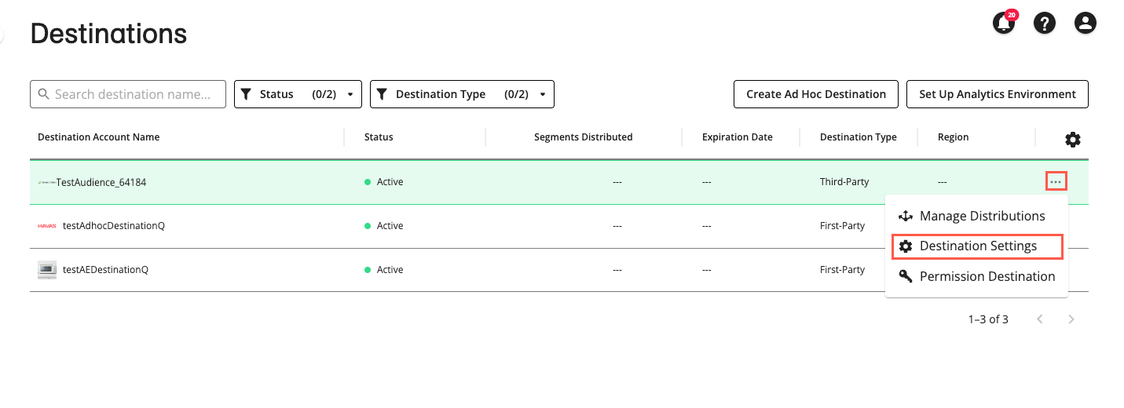Screen dimensions: 1124x408
Task: Focus the Search destination name field
Action: (x=128, y=94)
